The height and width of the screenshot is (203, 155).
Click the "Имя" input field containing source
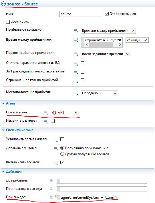point(81,14)
